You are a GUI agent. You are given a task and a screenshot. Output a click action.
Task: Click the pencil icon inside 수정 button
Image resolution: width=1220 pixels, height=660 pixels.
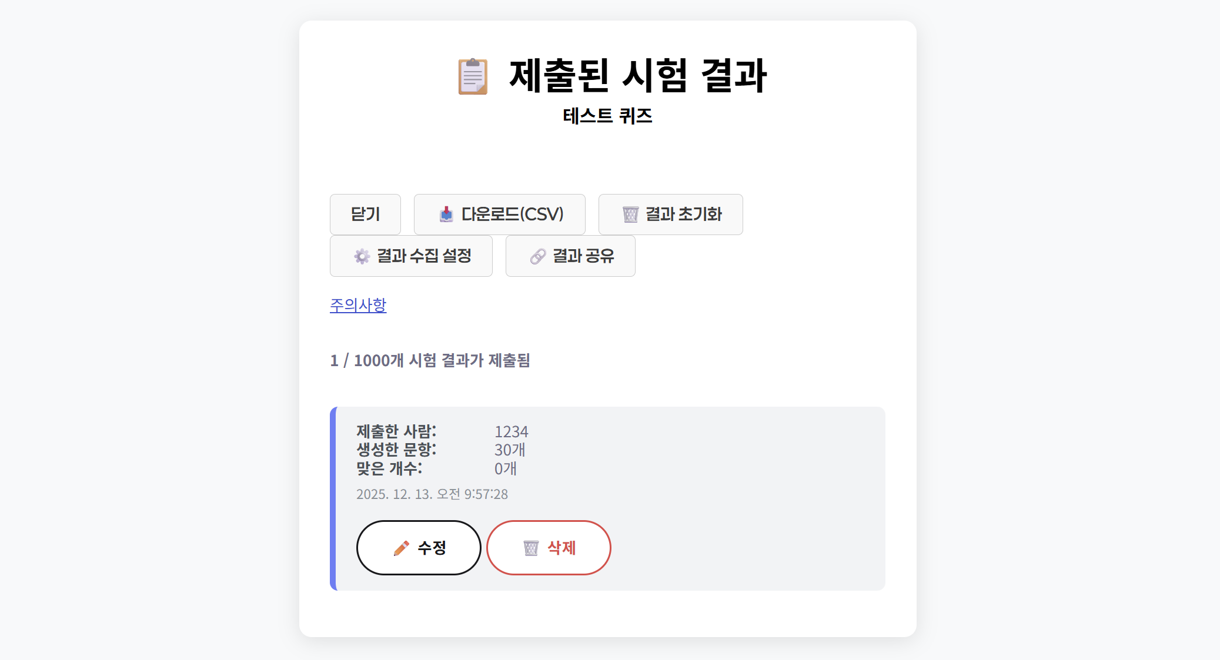pos(400,547)
